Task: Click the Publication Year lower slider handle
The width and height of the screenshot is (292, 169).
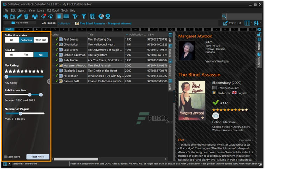Action: (x=30, y=95)
